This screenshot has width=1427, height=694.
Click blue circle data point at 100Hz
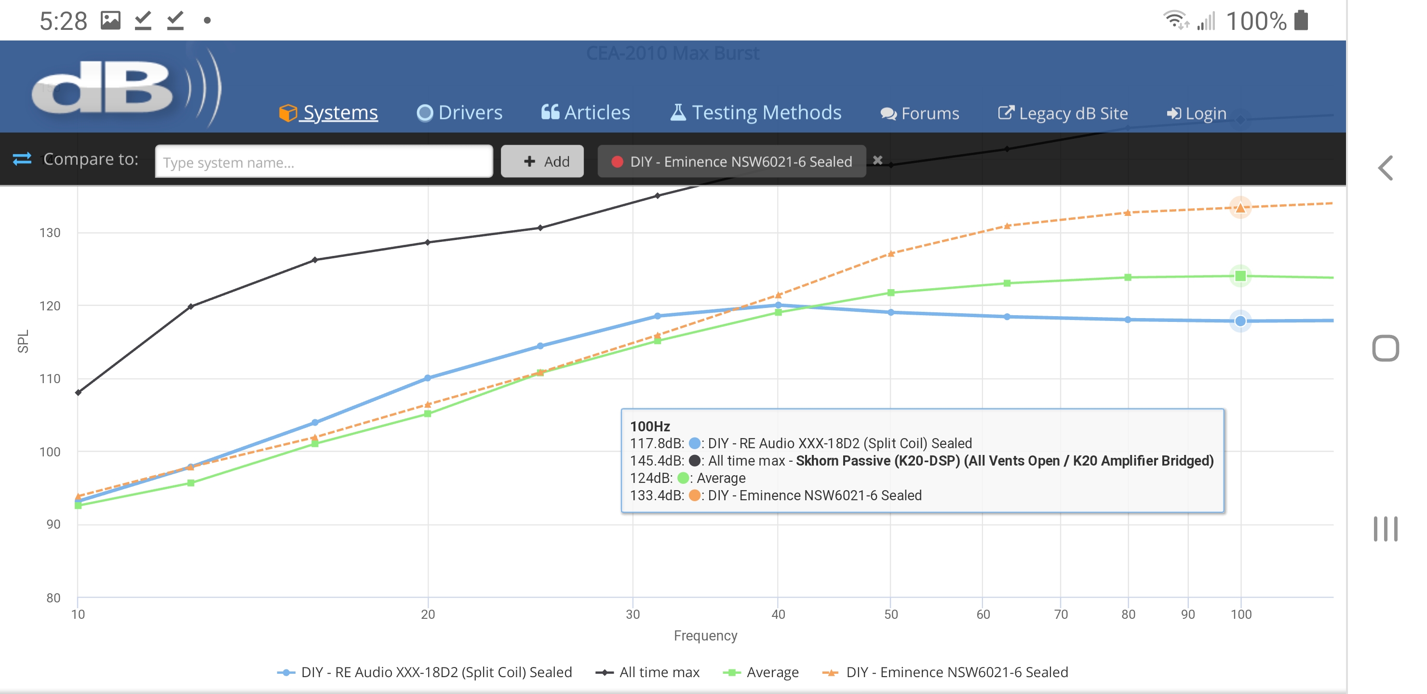[x=1240, y=321]
